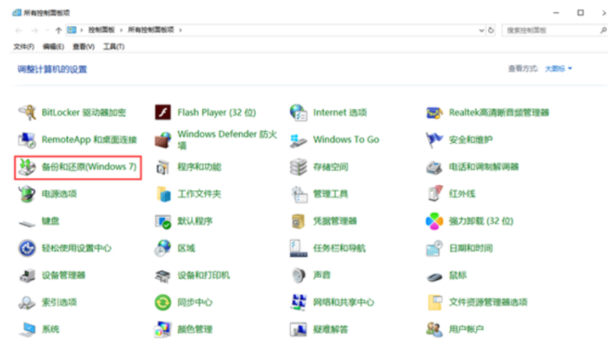
Task: Open the 系统 computer icon
Action: (x=28, y=330)
